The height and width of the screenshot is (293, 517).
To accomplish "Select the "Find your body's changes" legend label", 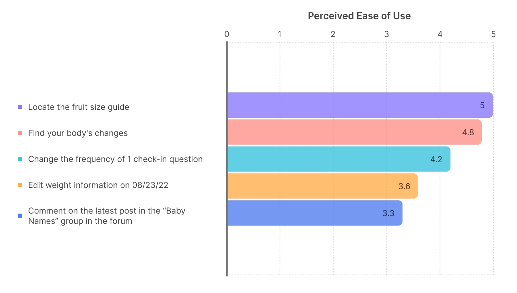I will [78, 133].
